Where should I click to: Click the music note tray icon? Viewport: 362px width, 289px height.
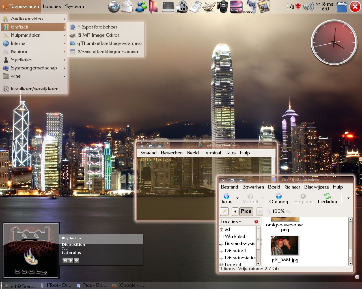(x=291, y=6)
